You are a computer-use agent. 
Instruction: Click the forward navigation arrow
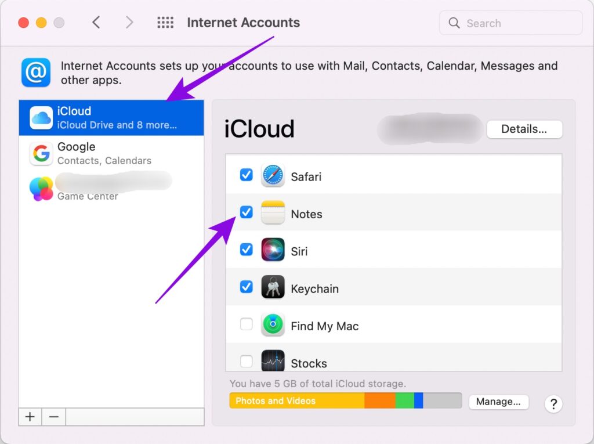point(129,23)
